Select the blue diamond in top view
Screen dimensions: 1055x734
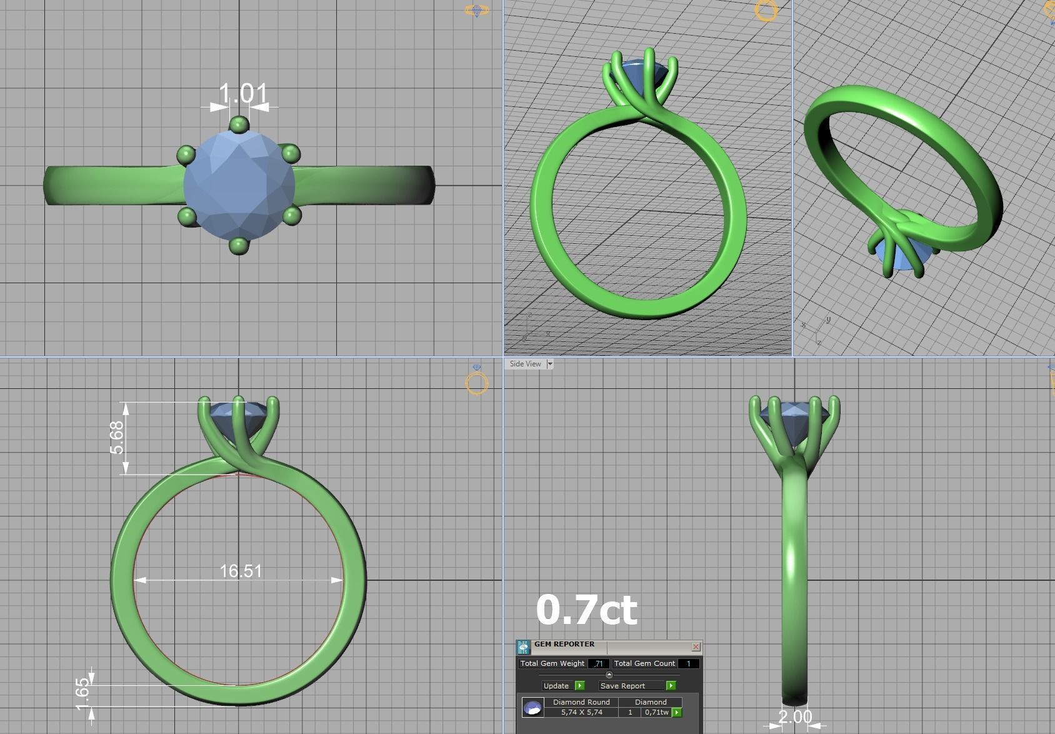coord(239,186)
